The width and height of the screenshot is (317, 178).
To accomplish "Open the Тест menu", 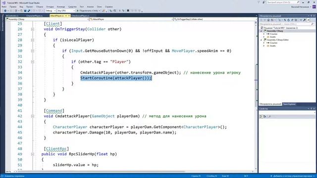I will click(x=82, y=6).
